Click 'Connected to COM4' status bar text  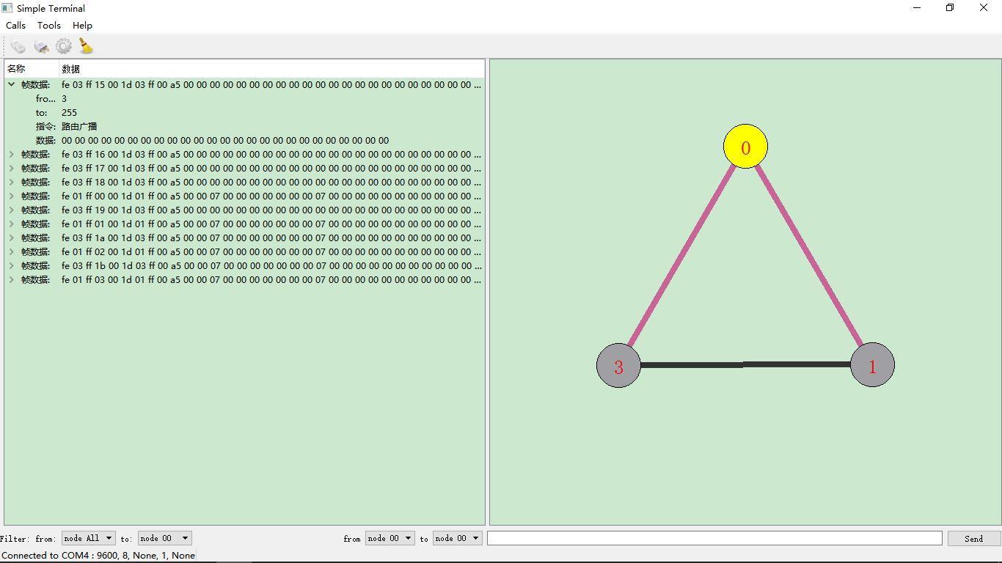(98, 556)
